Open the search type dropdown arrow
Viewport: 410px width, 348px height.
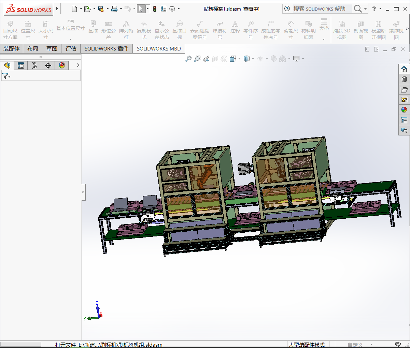366,9
